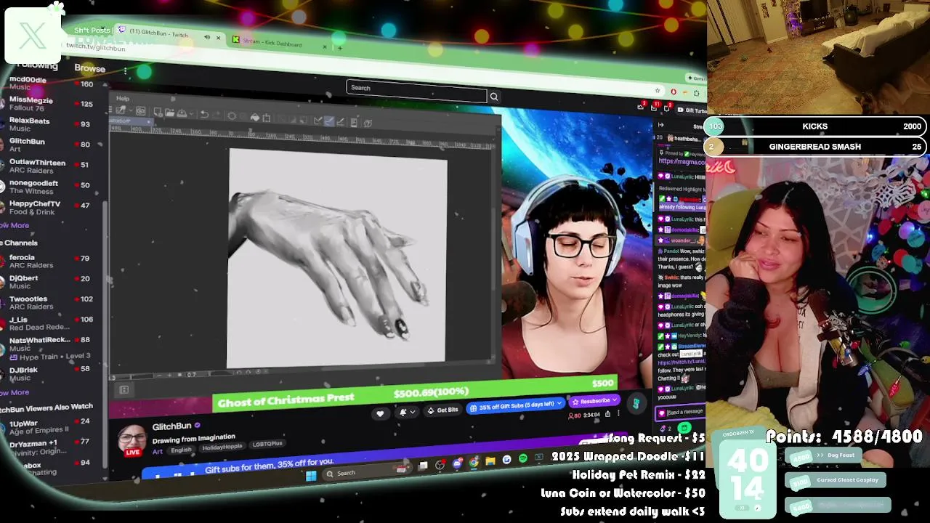
Task: Click the paint bucket fill icon in drawing toolbar
Action: click(x=254, y=117)
